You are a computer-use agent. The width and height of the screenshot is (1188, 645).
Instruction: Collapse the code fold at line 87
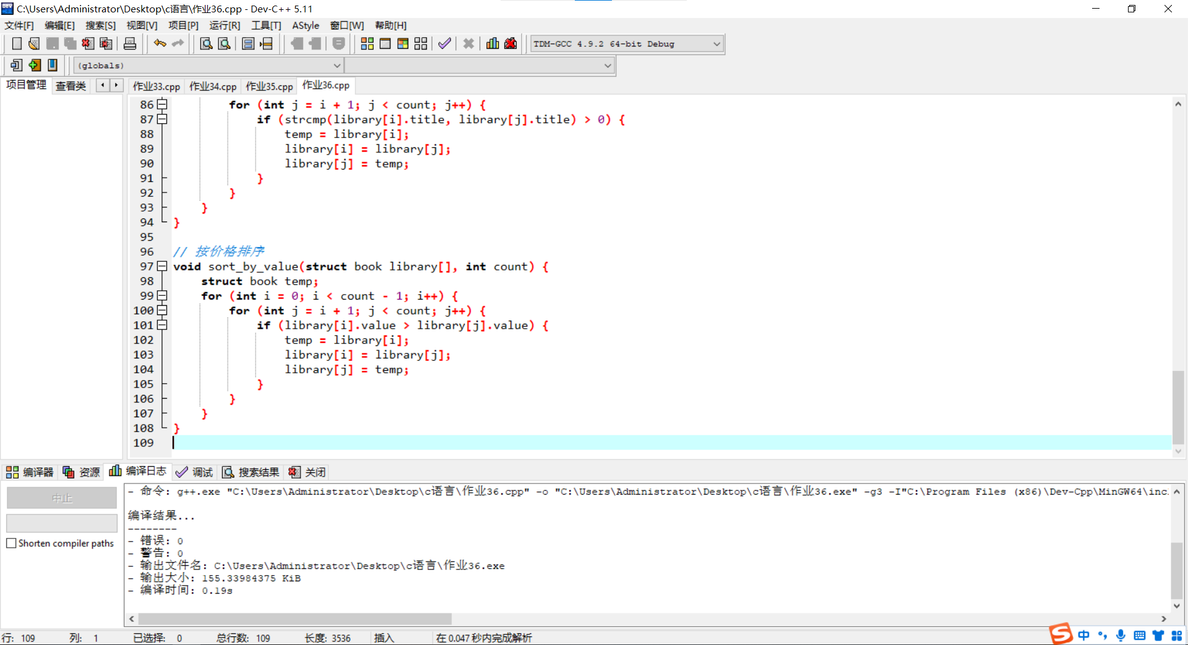pyautogui.click(x=162, y=119)
